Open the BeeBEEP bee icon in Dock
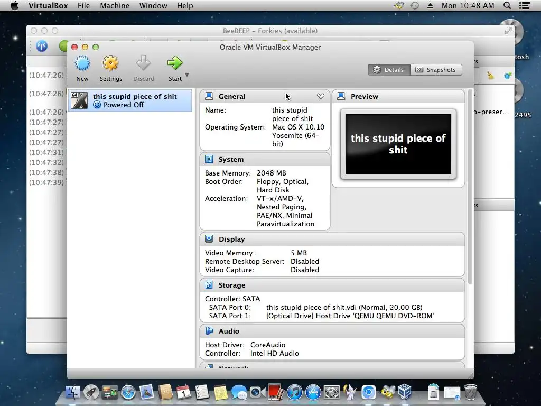 click(x=387, y=393)
